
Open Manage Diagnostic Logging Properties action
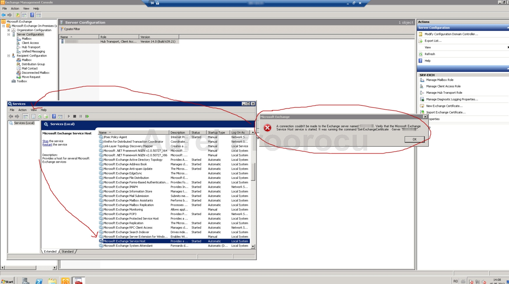pyautogui.click(x=452, y=99)
